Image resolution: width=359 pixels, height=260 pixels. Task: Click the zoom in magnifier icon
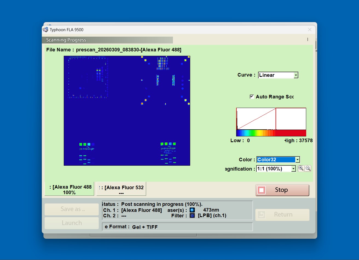301,168
